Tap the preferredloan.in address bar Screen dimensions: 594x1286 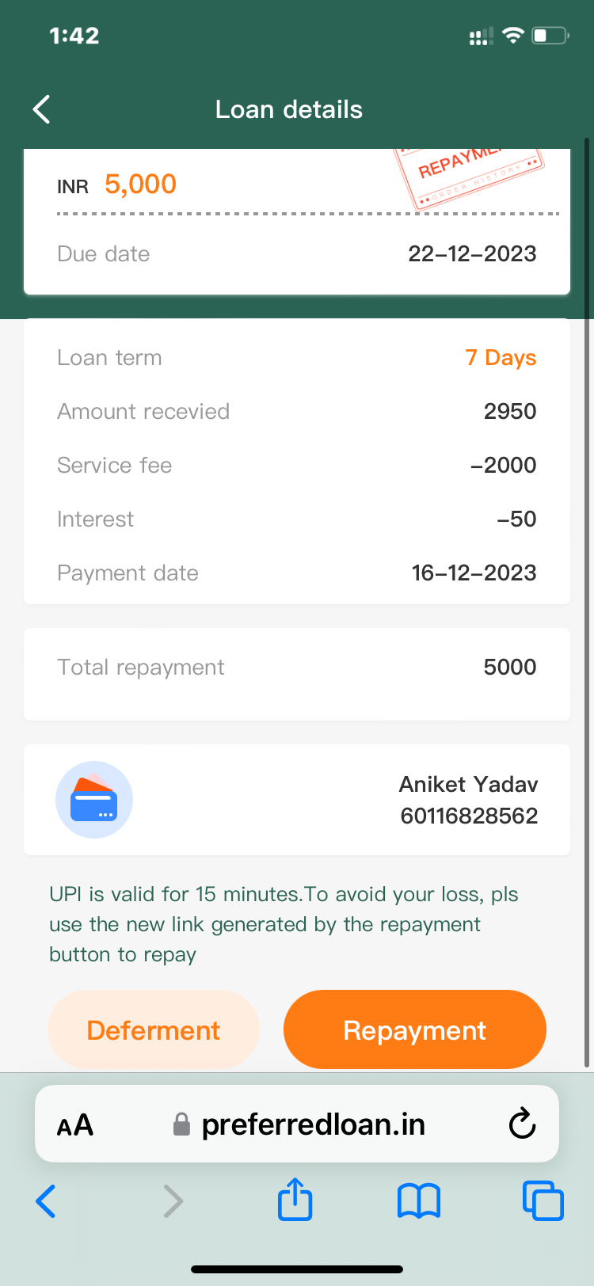tap(313, 1124)
